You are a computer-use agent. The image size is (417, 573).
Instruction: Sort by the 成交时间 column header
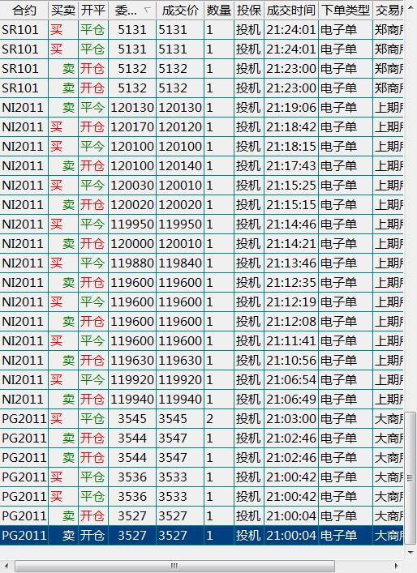(291, 11)
